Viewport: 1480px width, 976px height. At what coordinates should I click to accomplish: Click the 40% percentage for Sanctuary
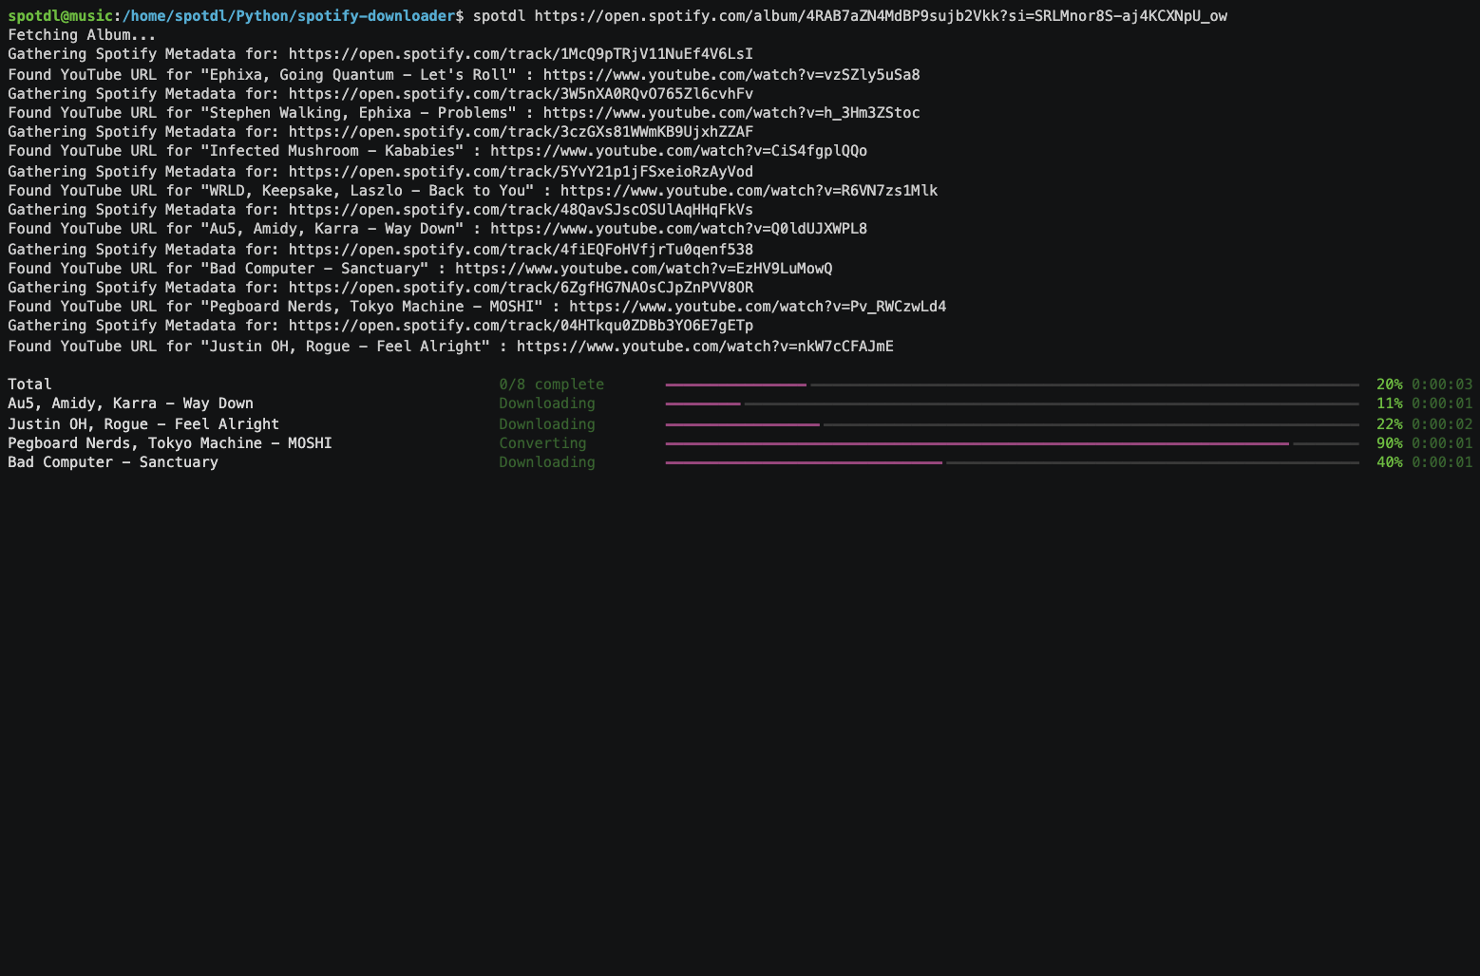(x=1390, y=462)
